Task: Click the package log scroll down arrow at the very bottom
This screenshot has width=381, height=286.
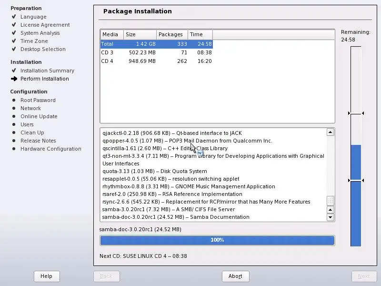Action: pos(330,217)
